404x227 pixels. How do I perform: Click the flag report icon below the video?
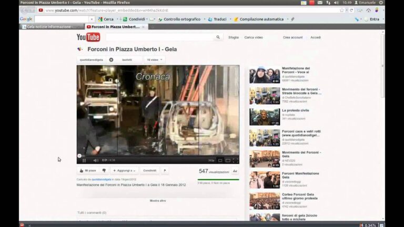click(x=165, y=171)
